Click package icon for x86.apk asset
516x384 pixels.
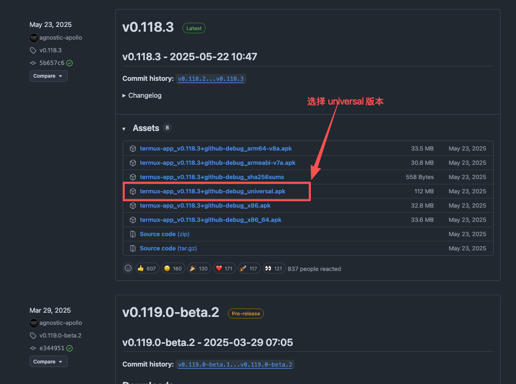coord(133,205)
